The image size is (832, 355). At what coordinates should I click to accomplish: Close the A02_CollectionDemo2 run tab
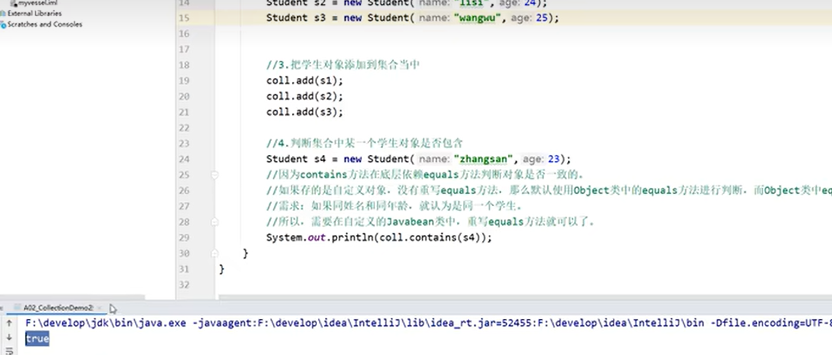click(x=99, y=308)
